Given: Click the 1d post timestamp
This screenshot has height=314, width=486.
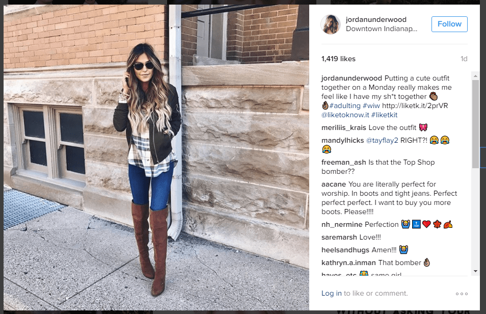Looking at the screenshot, I should (x=464, y=59).
